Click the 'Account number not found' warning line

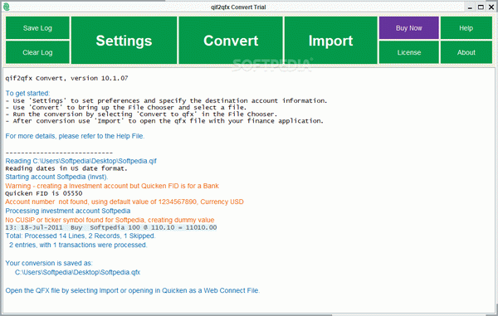[124, 202]
